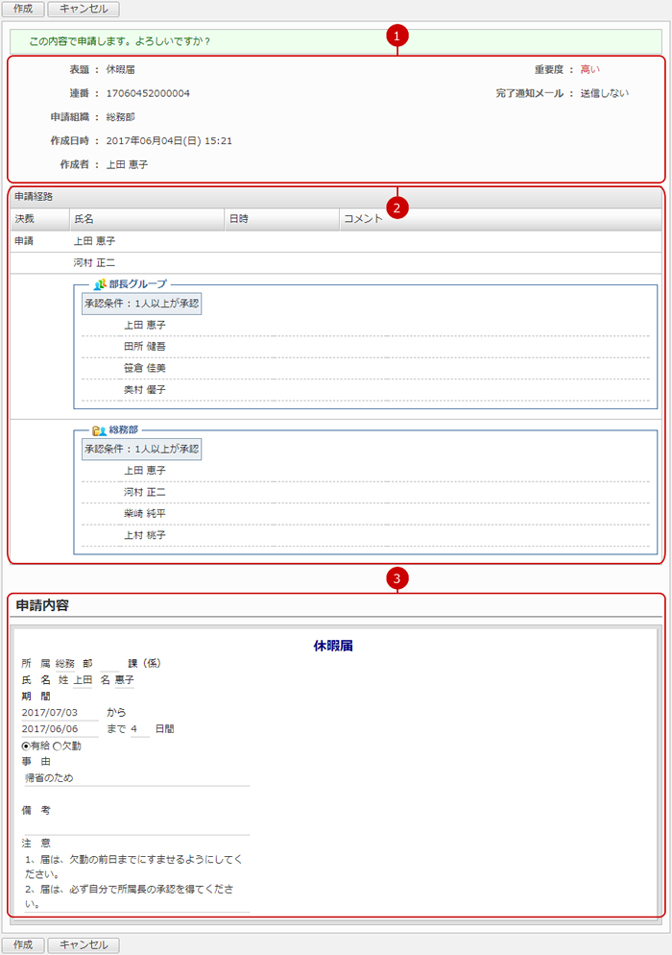Click the 部長グループ group icon
The image size is (672, 955).
(100, 284)
